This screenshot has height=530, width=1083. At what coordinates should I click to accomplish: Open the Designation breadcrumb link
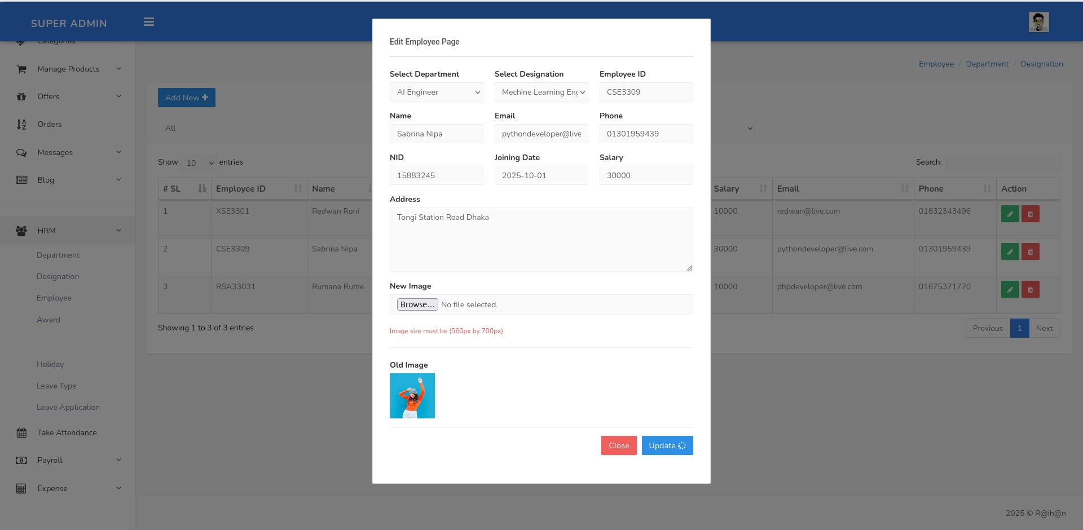click(x=1042, y=64)
